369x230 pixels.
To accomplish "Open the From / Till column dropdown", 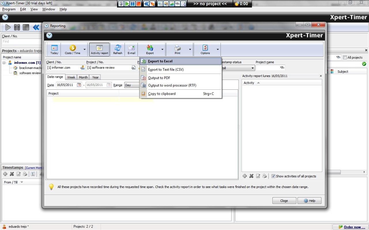I will tap(22, 182).
